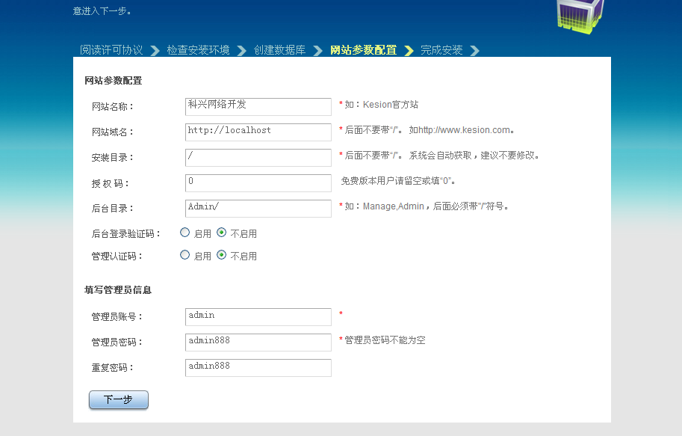
Task: Switch to the 创建数据库 step
Action: (282, 51)
